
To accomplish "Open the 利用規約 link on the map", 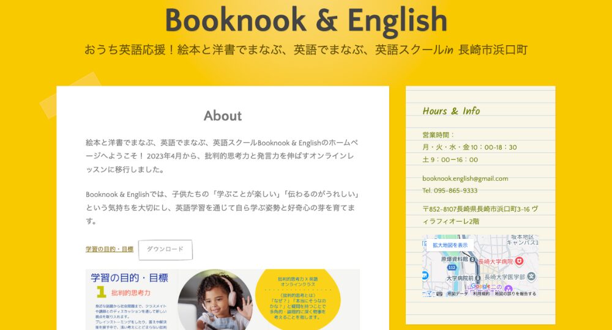I will click(481, 294).
